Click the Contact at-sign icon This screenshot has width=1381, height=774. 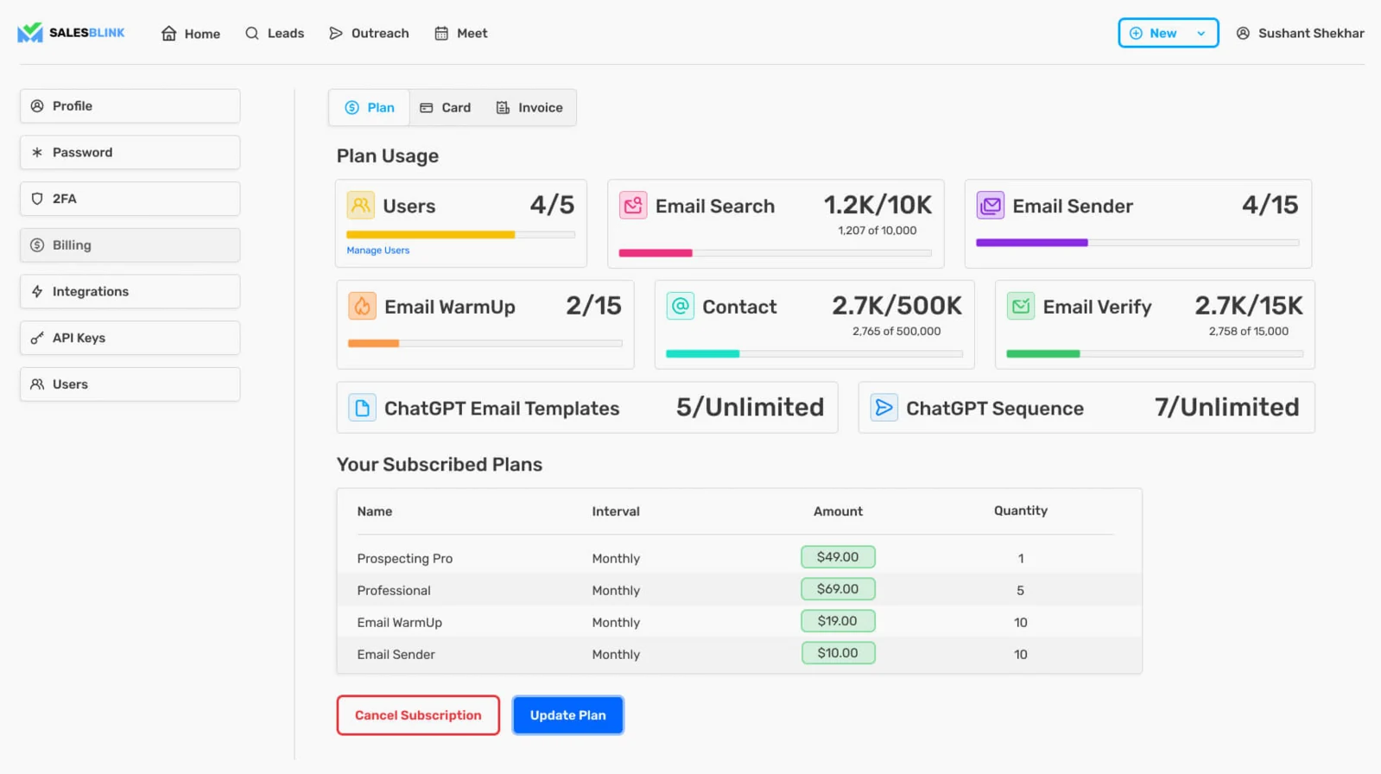[680, 306]
